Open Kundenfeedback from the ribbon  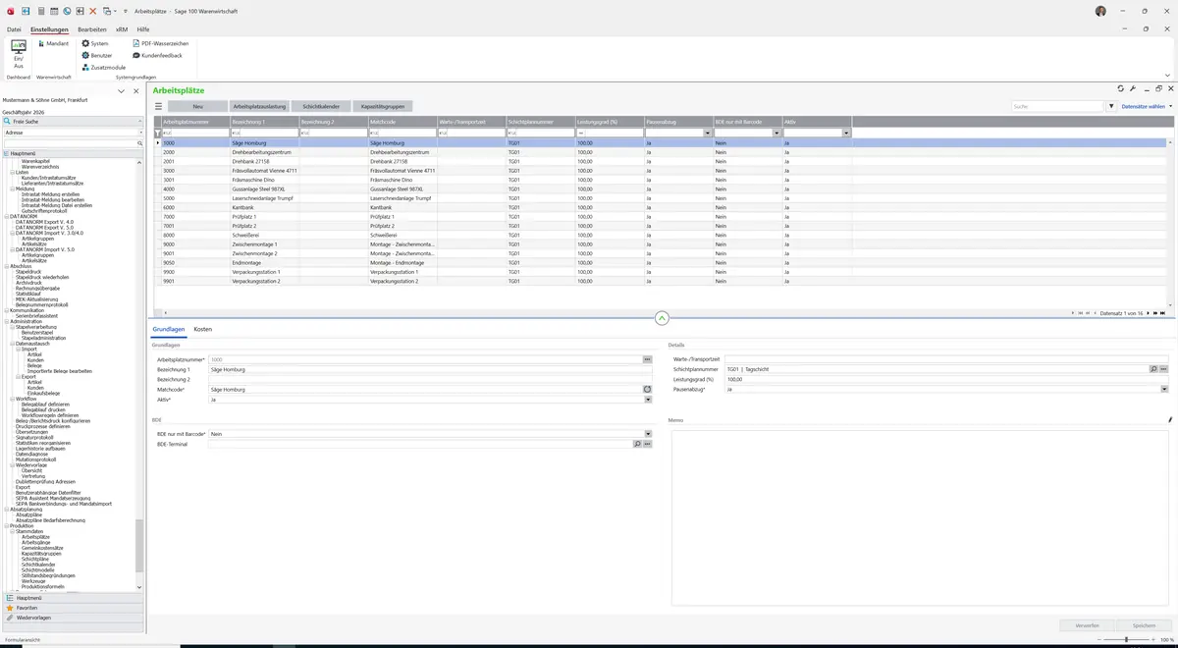[x=157, y=56]
